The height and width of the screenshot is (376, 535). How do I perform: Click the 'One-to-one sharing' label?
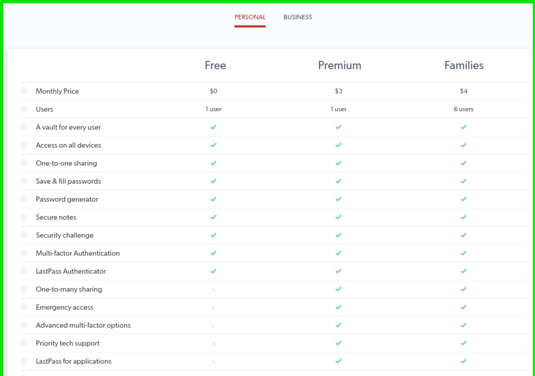(x=66, y=163)
